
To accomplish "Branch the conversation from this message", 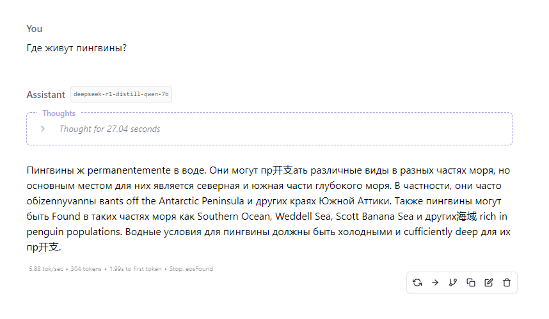I will pos(453,282).
